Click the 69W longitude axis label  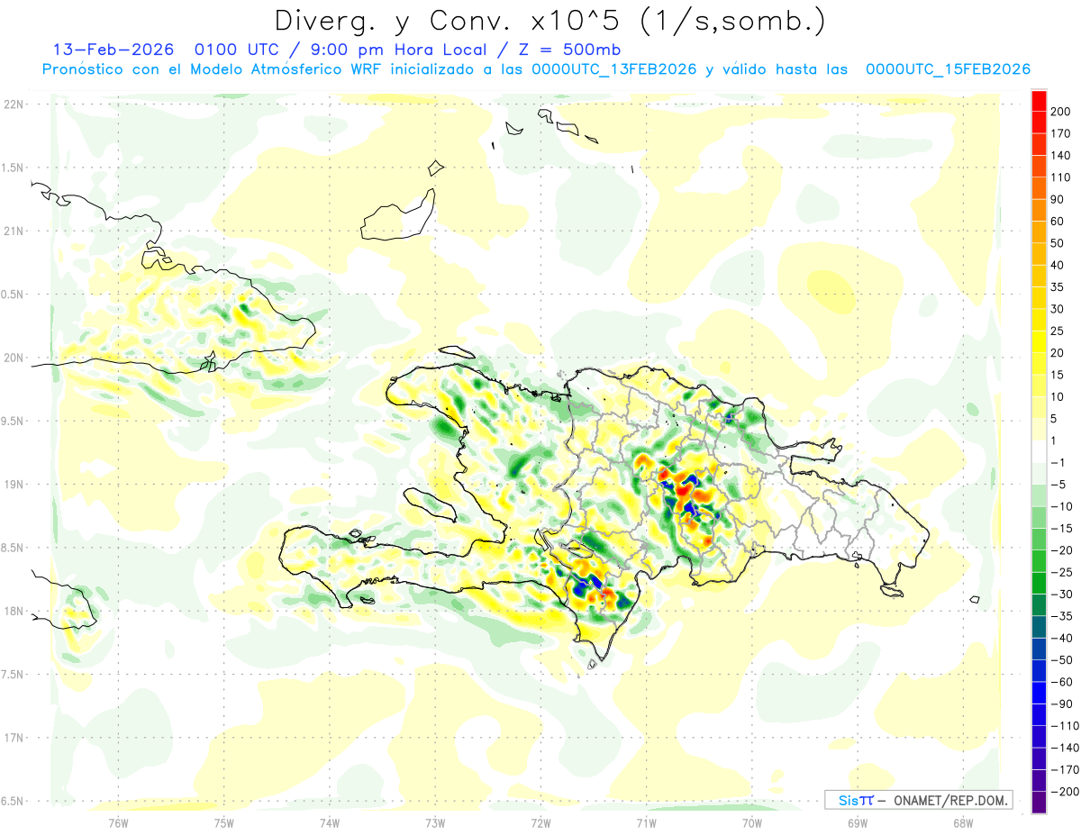[x=858, y=821]
